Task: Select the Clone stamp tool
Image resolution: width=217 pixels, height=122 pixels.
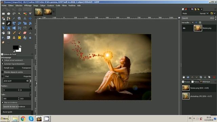Action: coord(14,38)
